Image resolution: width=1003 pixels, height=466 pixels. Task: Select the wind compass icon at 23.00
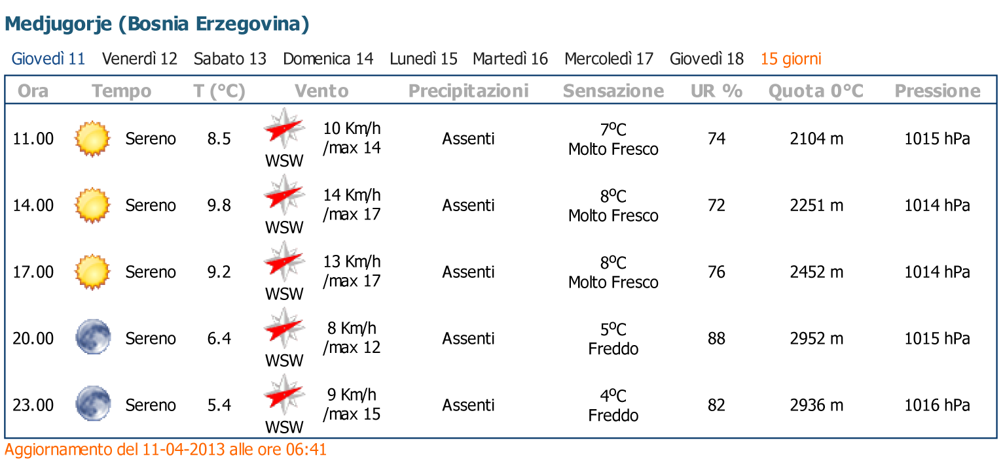(x=284, y=395)
